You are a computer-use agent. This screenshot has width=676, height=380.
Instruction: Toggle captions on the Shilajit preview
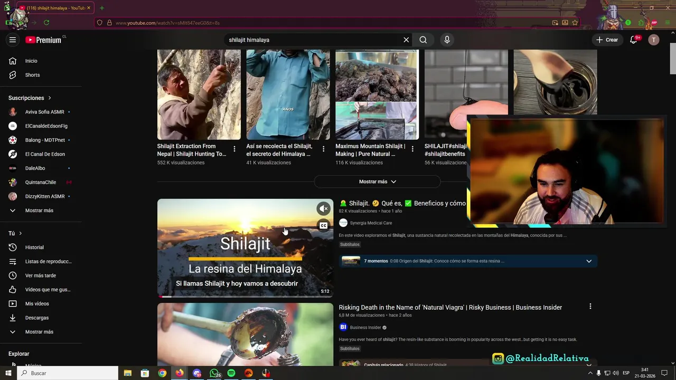tap(324, 225)
